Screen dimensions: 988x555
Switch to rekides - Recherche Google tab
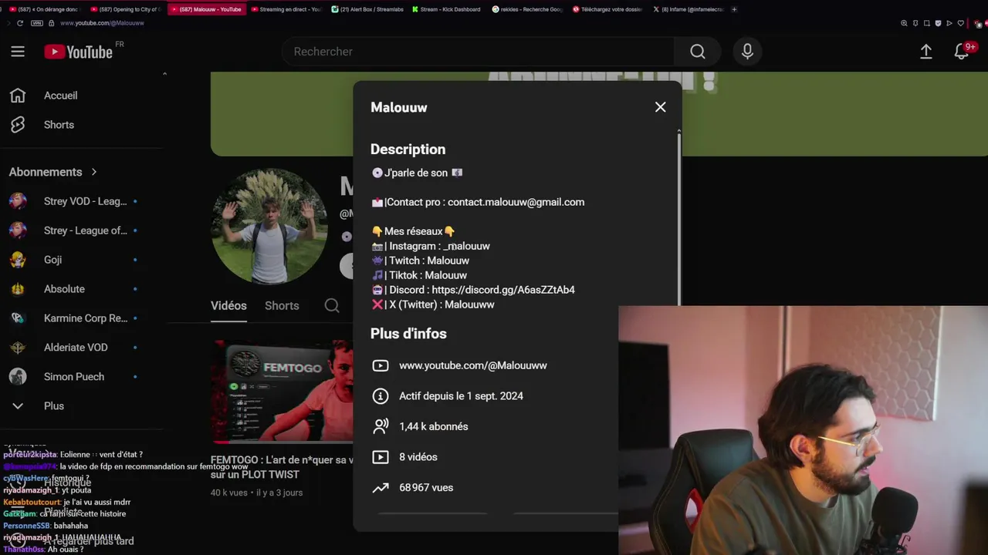point(527,9)
